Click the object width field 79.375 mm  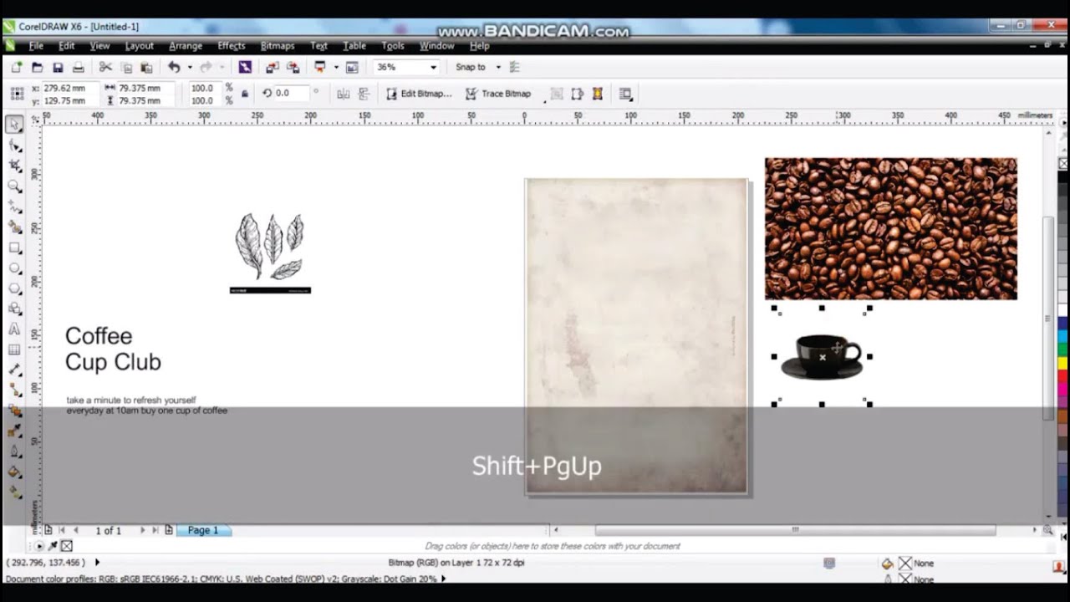145,88
